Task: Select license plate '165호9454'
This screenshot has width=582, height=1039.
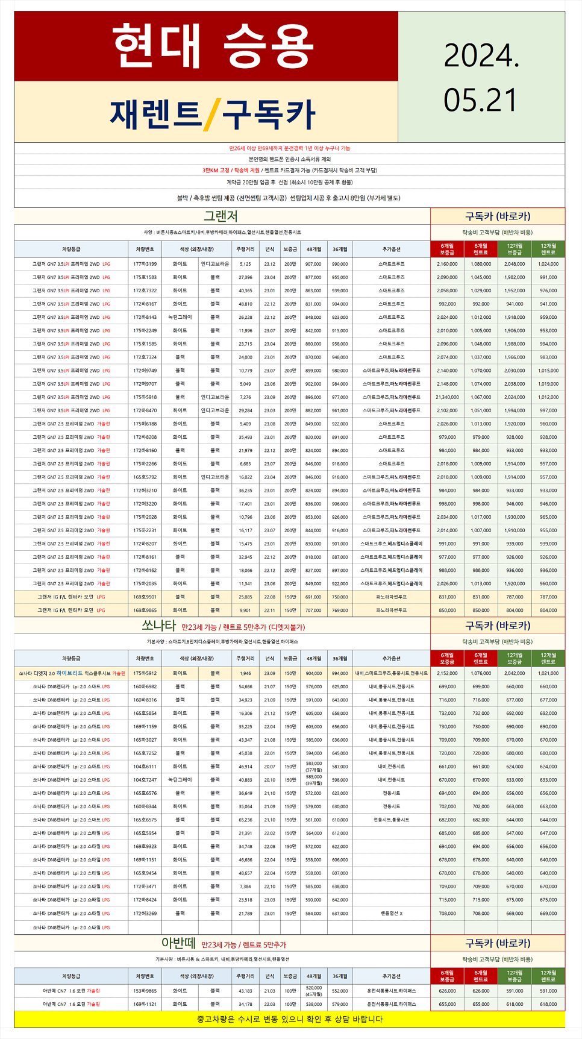Action: [x=145, y=873]
